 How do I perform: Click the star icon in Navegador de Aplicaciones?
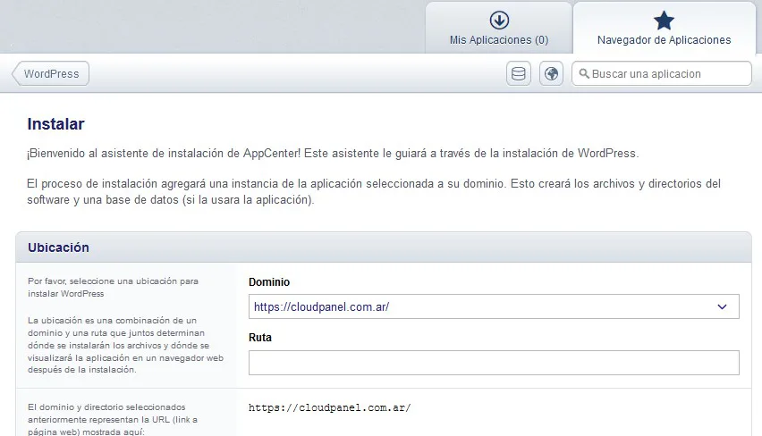click(x=664, y=20)
